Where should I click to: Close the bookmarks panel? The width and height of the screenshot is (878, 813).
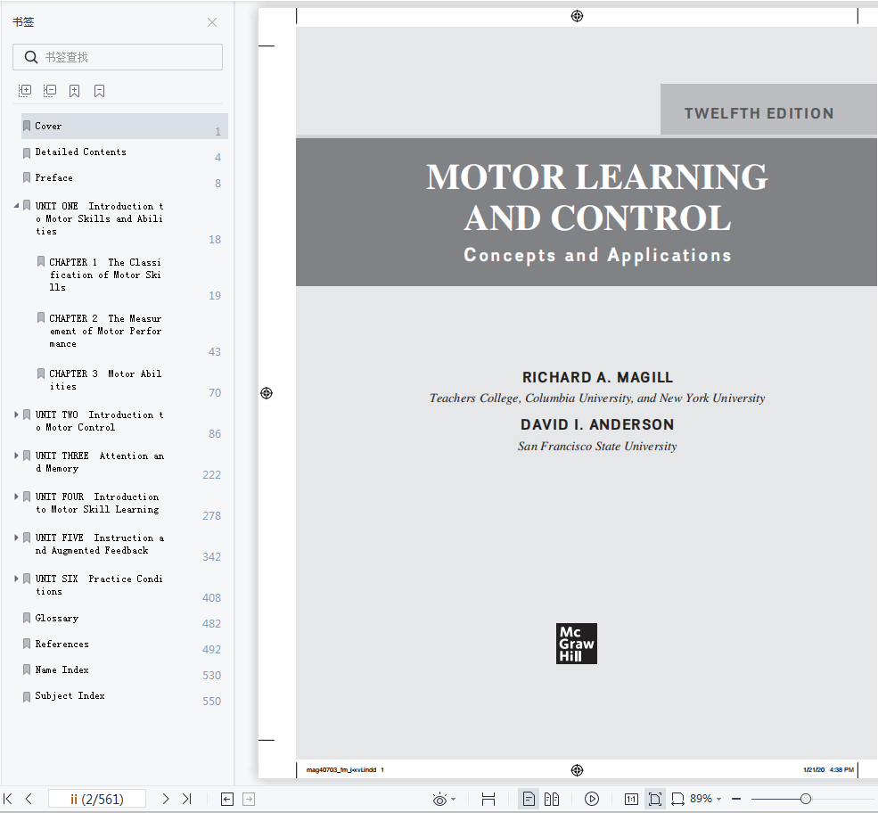click(x=211, y=22)
